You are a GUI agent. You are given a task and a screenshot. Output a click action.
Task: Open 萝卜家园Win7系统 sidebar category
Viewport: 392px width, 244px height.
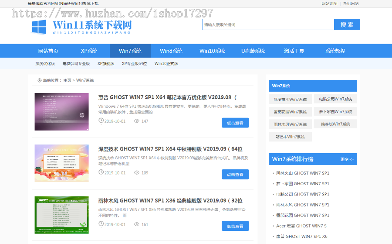(335, 111)
